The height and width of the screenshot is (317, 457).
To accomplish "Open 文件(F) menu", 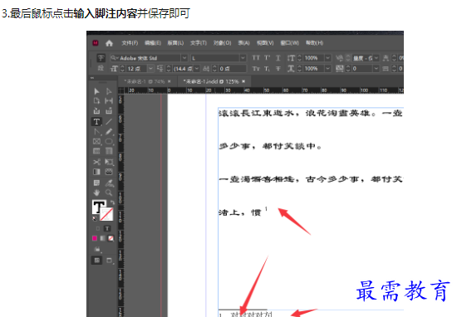I will coord(130,43).
